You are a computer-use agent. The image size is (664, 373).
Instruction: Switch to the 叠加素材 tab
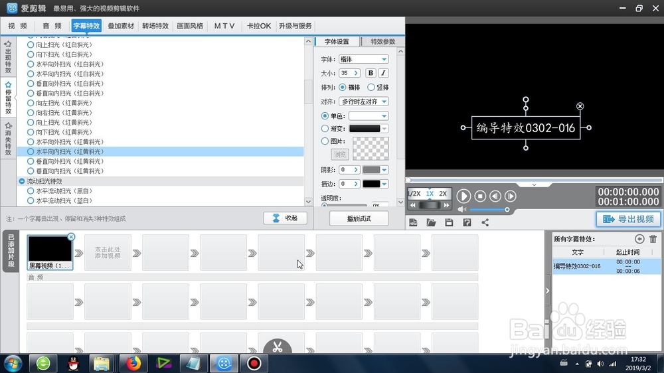point(121,26)
